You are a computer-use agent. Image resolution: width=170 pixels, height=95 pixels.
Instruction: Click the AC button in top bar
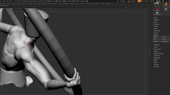pos(118,1)
